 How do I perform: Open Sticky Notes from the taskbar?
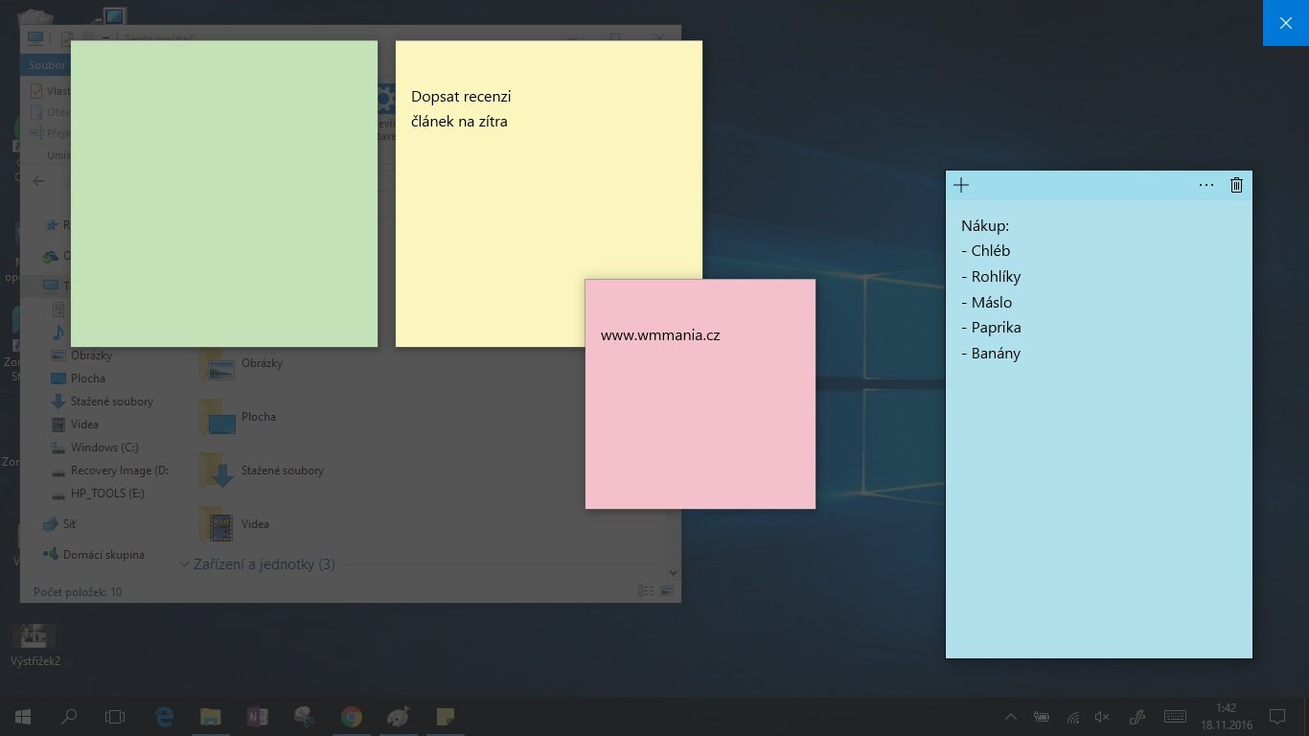(x=445, y=717)
